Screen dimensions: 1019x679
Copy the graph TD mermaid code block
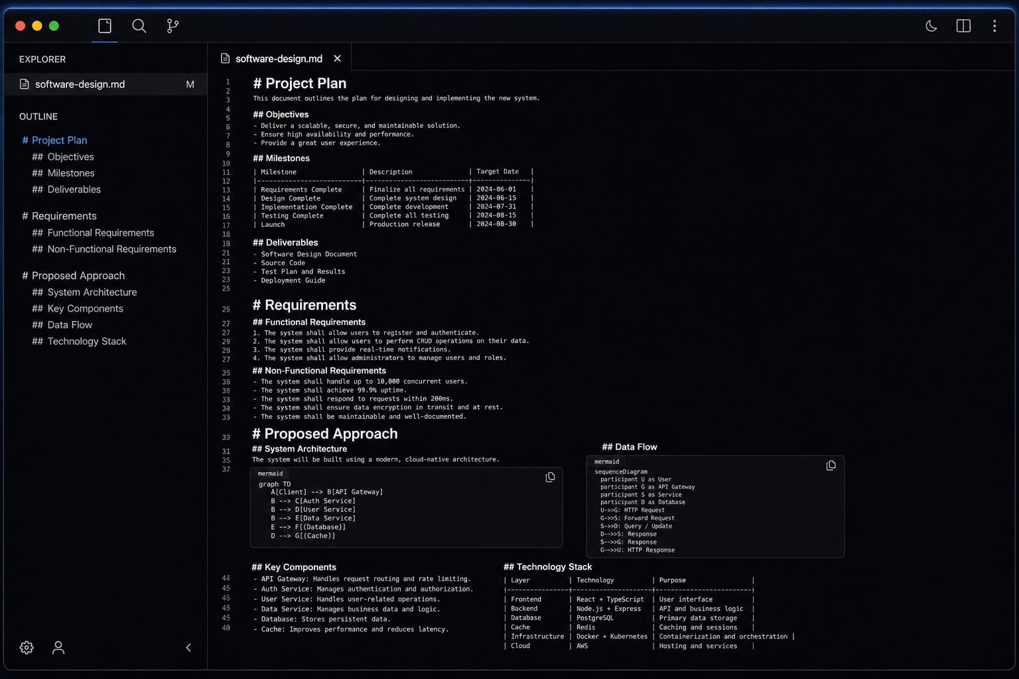[550, 477]
